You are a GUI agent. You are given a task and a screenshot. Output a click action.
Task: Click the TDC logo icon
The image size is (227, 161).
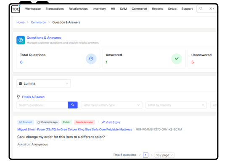tap(16, 9)
